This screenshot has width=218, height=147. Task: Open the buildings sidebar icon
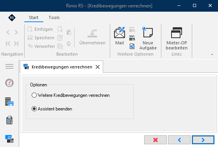[x=9, y=101]
